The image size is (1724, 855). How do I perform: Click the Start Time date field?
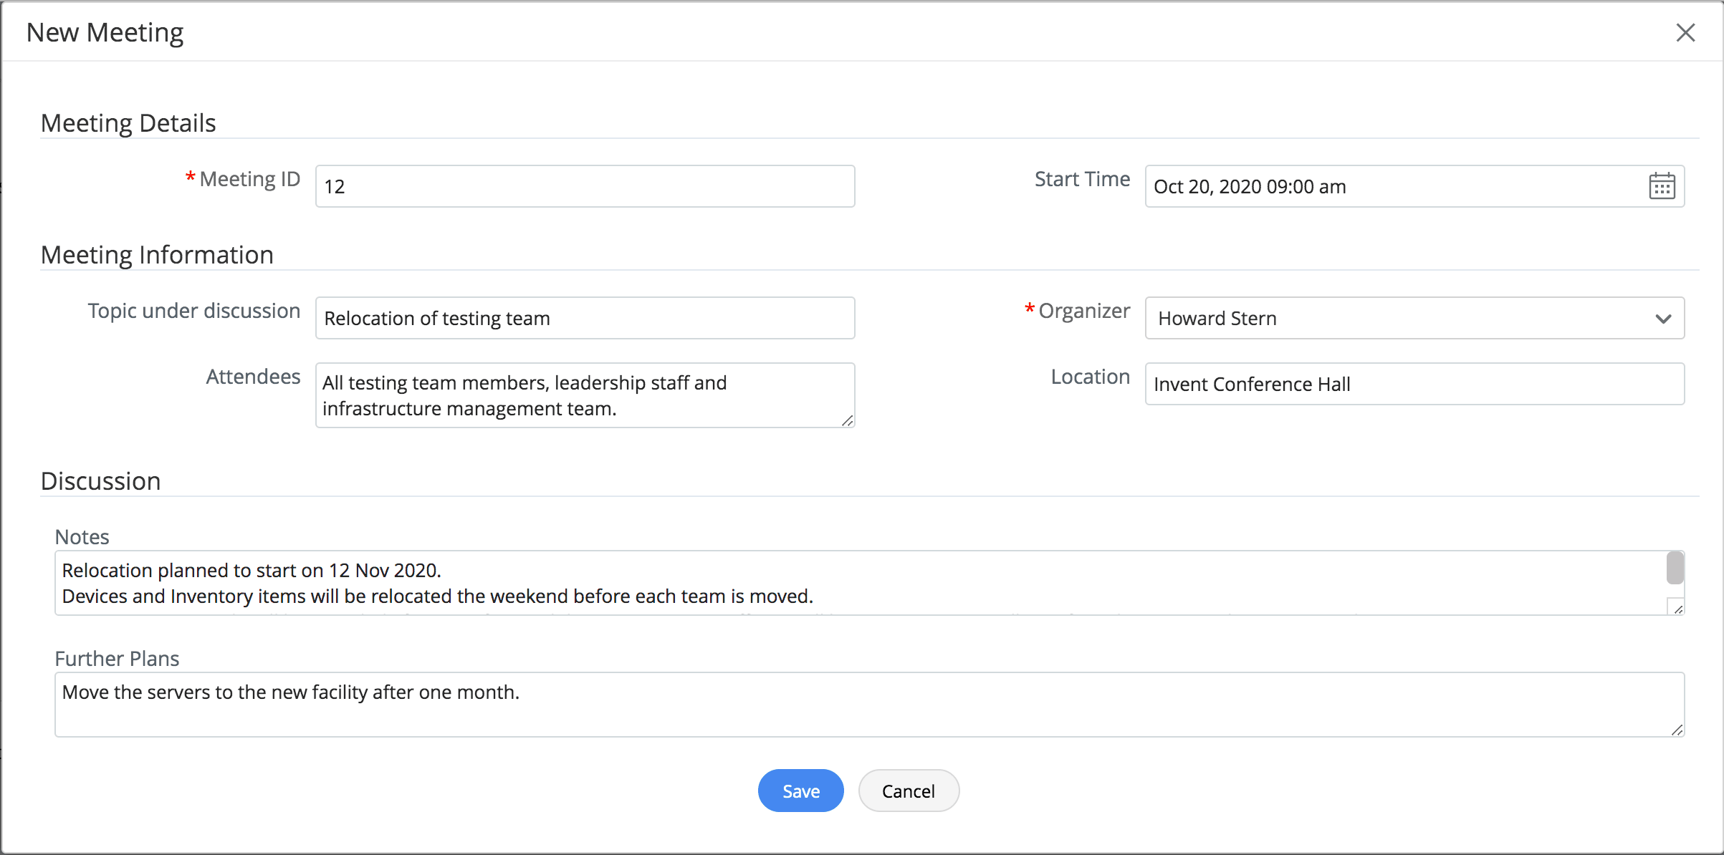coord(1390,186)
